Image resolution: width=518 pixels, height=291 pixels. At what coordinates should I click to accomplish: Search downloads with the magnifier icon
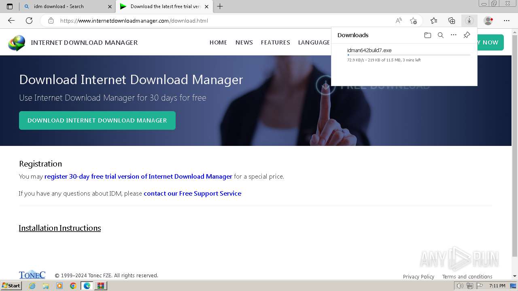pos(441,35)
